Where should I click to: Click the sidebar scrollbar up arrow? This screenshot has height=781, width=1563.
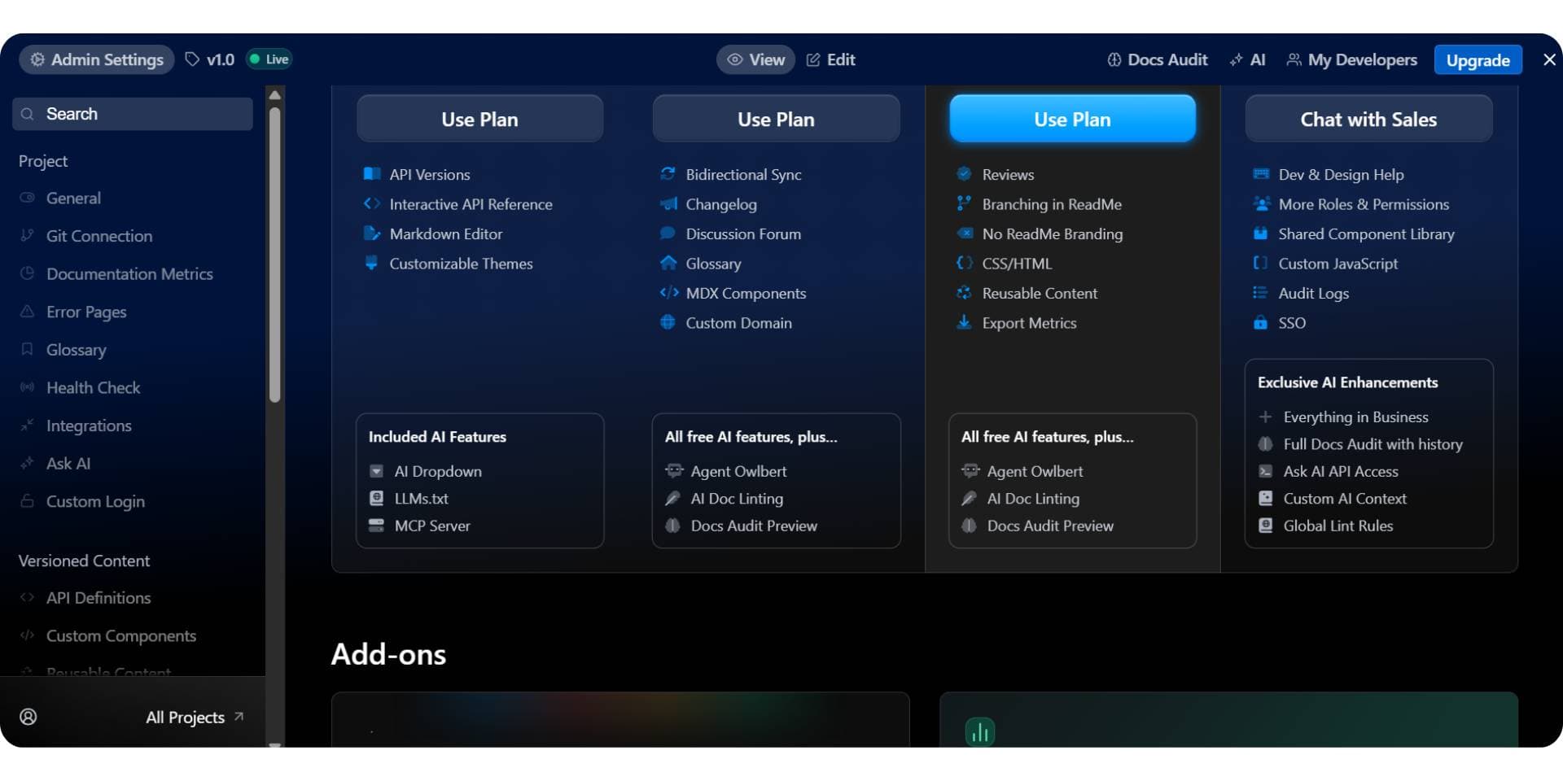(x=275, y=95)
